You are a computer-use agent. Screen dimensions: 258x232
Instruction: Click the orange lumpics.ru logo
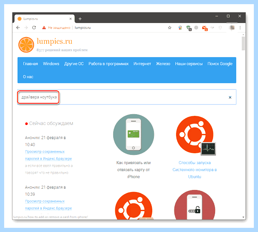click(x=26, y=45)
